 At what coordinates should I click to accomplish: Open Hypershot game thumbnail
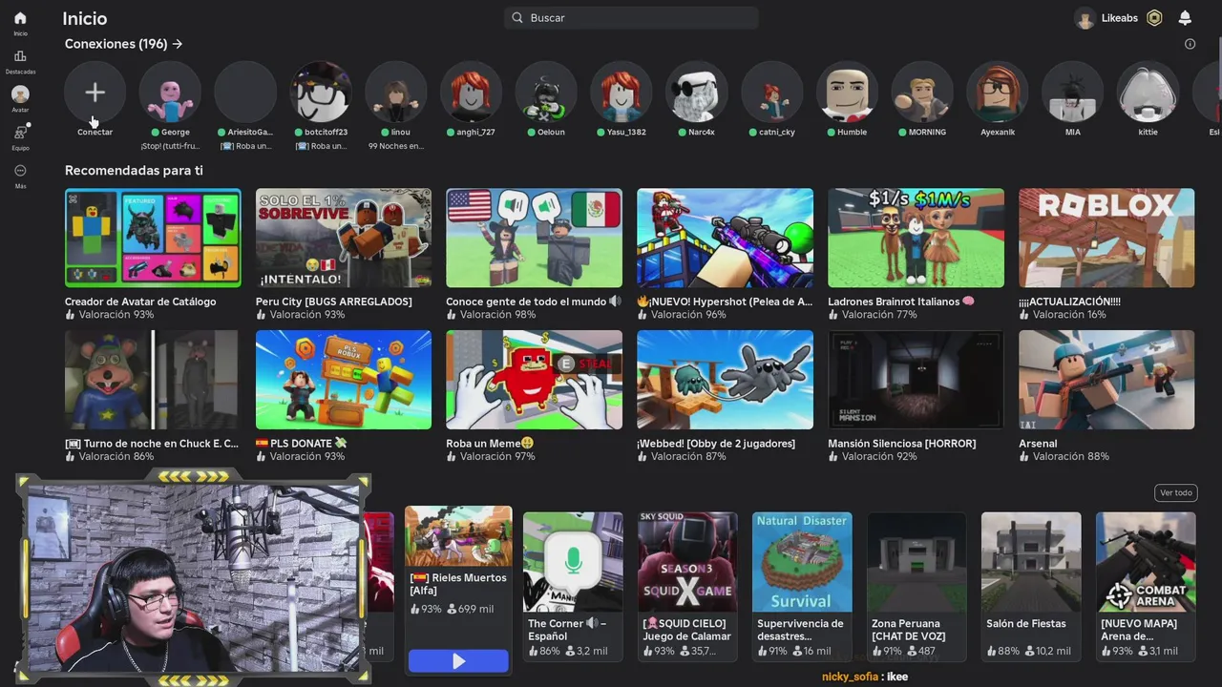pyautogui.click(x=725, y=238)
